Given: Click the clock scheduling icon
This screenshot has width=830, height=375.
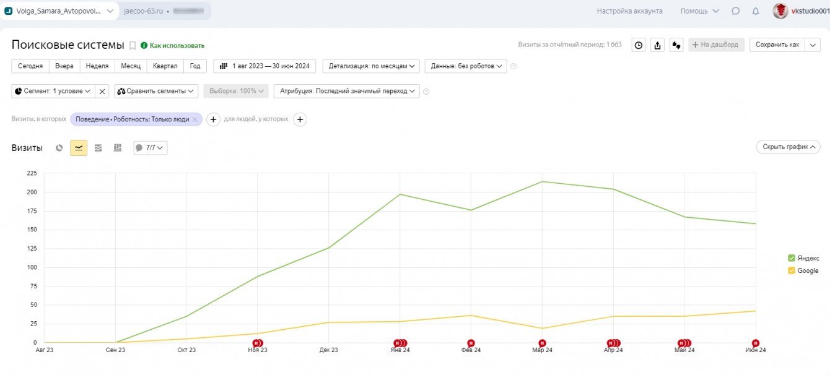Looking at the screenshot, I should (639, 45).
